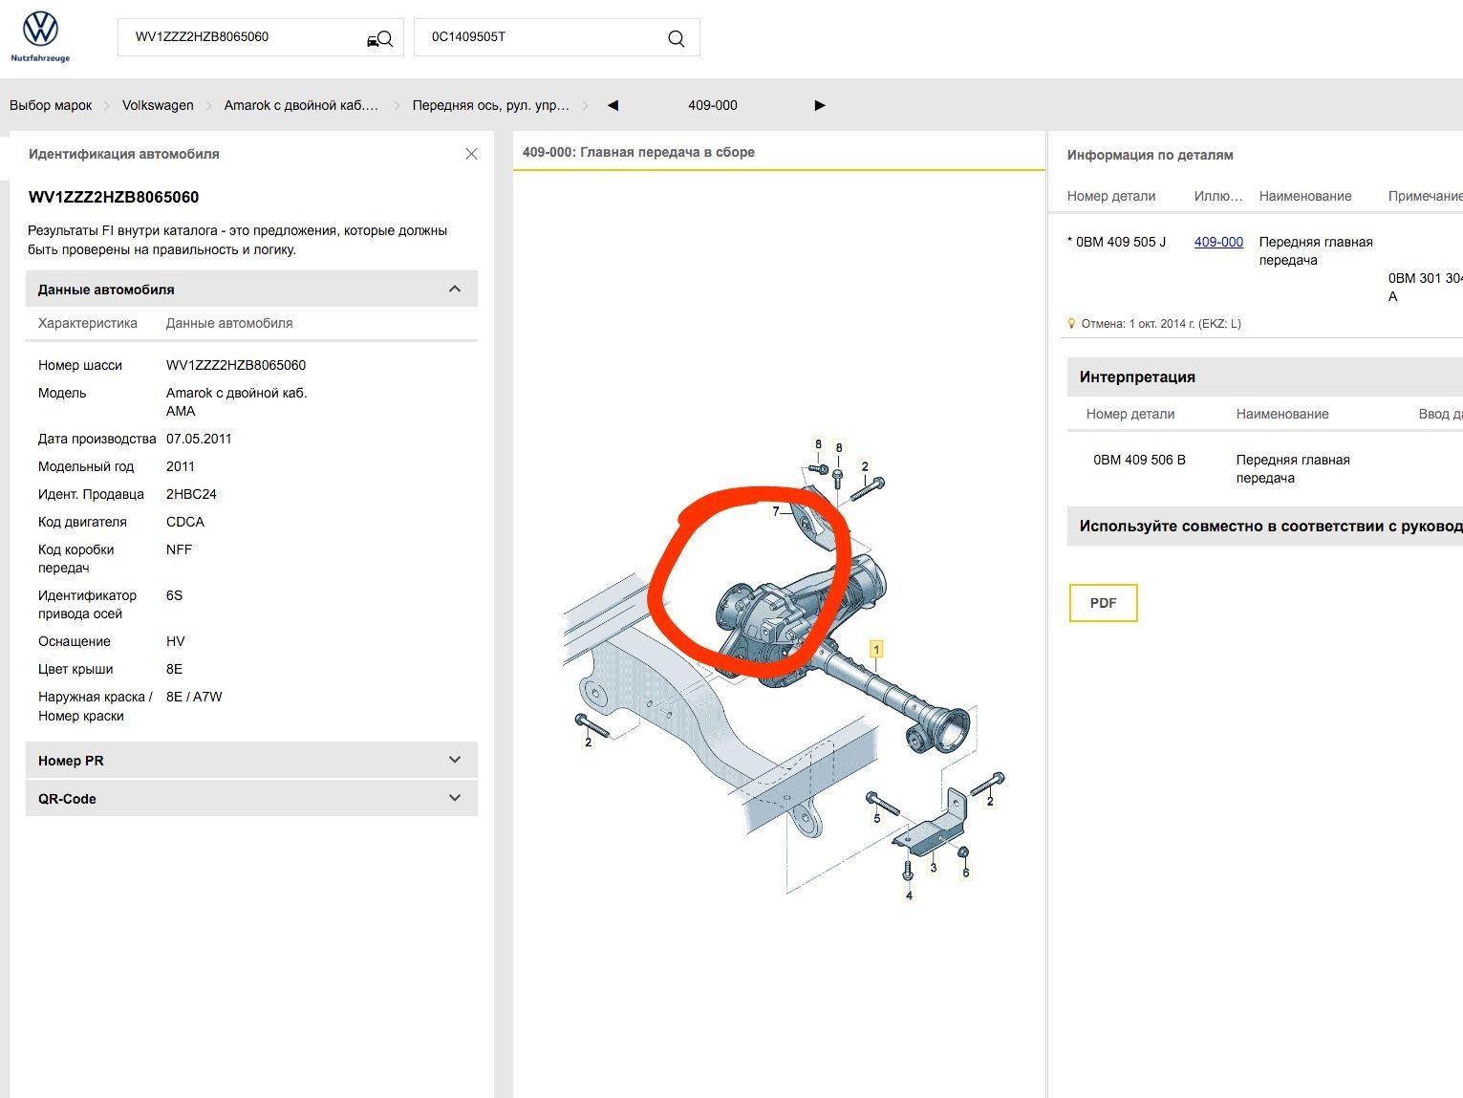Select the chassis number value WV1ZZZ2HZB8065060
1463x1098 pixels.
(x=236, y=365)
